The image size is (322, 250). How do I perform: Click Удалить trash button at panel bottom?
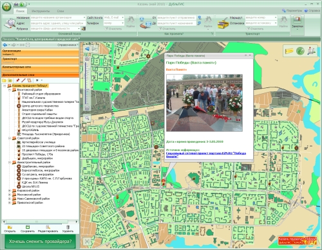click(68, 229)
